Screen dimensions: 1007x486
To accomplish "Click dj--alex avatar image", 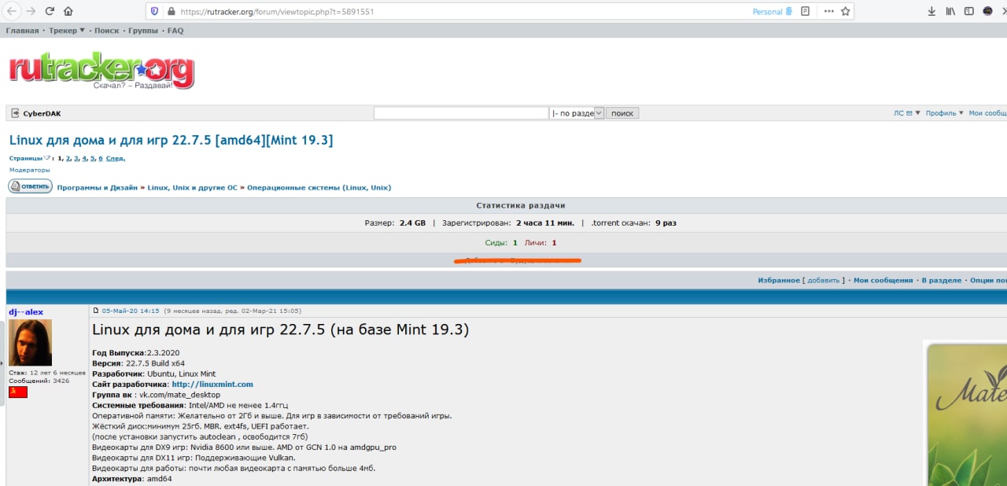I will coord(30,343).
